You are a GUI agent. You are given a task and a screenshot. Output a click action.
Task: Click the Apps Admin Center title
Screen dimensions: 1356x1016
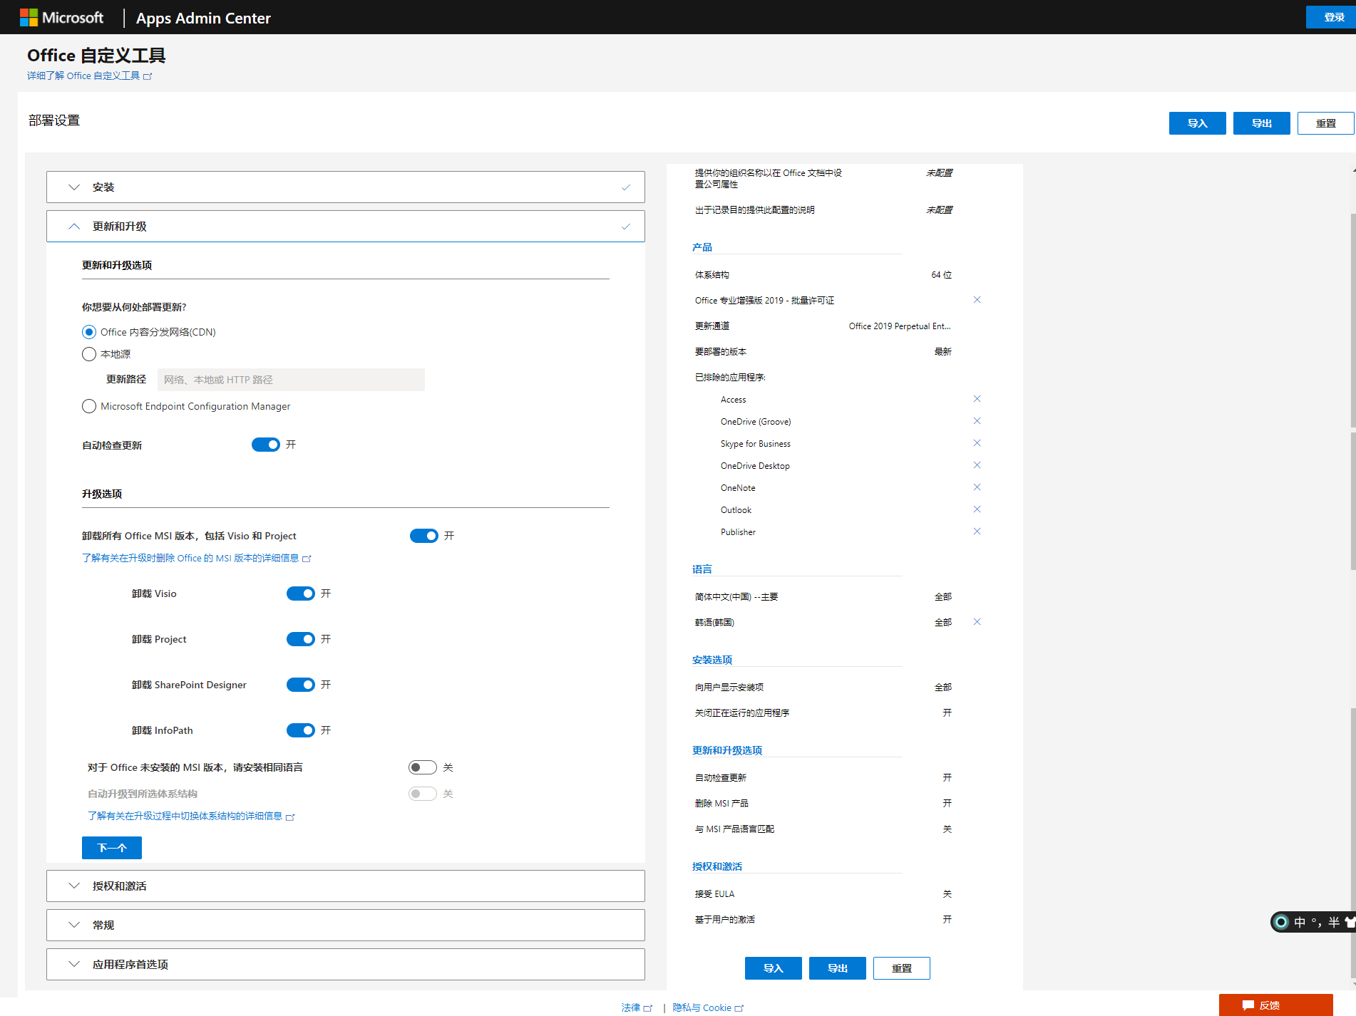pyautogui.click(x=203, y=18)
